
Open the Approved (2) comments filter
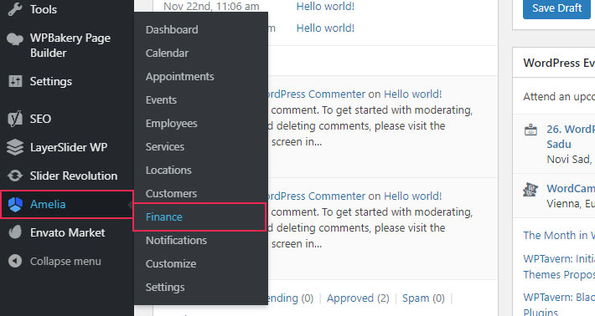pyautogui.click(x=358, y=298)
